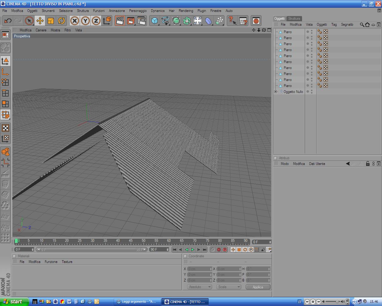Toggle the eye icon in Object manager header

click(373, 25)
